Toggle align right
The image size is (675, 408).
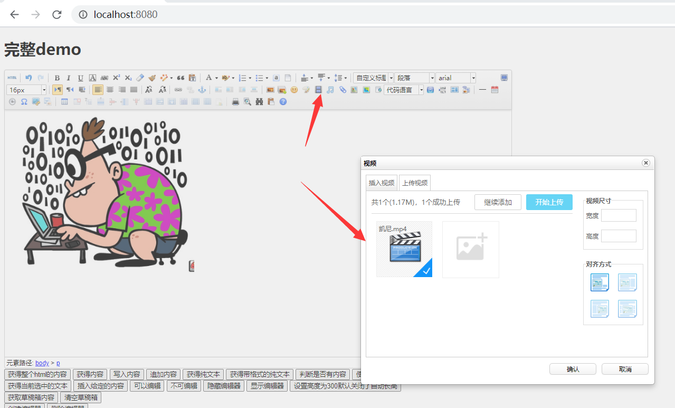122,90
